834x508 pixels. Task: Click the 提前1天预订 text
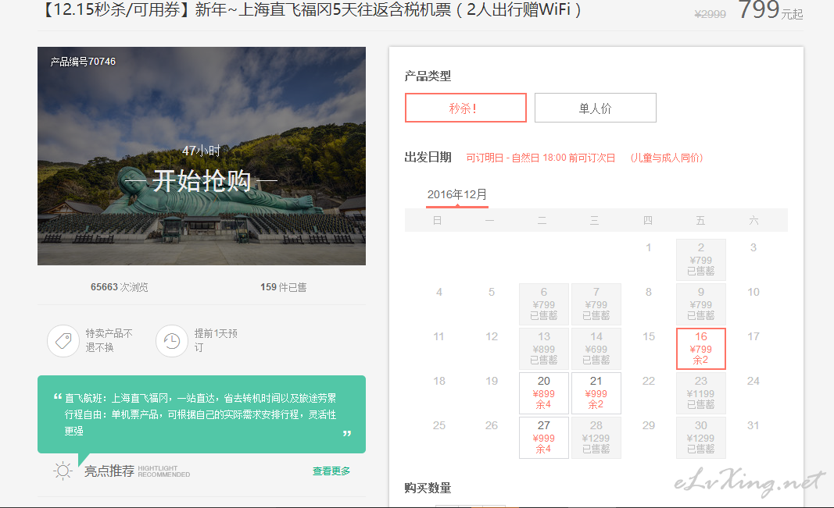(216, 340)
